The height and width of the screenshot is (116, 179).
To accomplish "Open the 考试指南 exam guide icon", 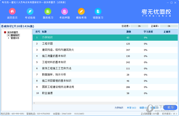I will [x=30, y=11].
